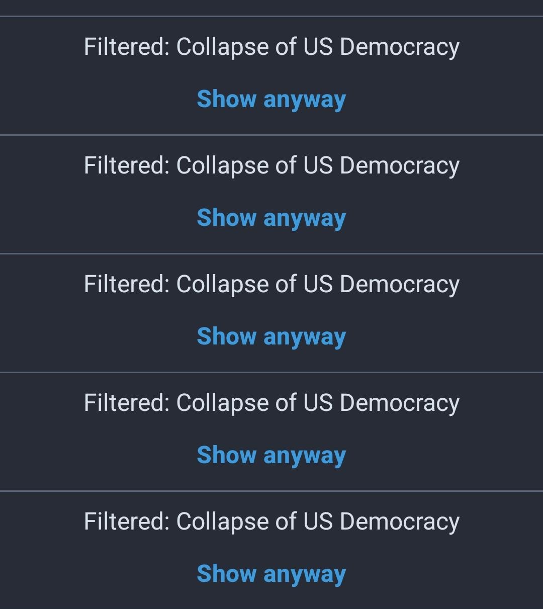This screenshot has height=609, width=543.
Task: Select the last "Filtered: Collapse of US Democracy" label
Action: (x=271, y=522)
